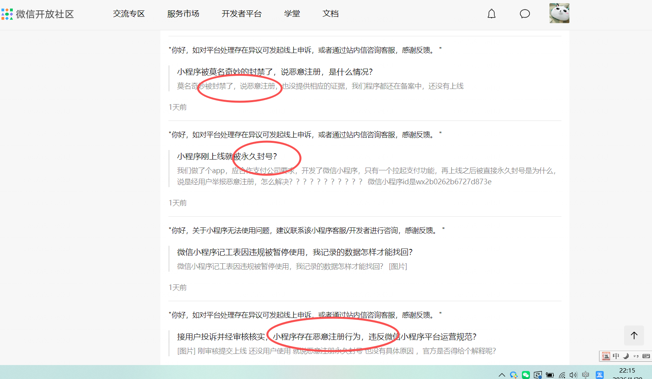Open the notifications bell in the header
652x379 pixels.
[x=492, y=14]
